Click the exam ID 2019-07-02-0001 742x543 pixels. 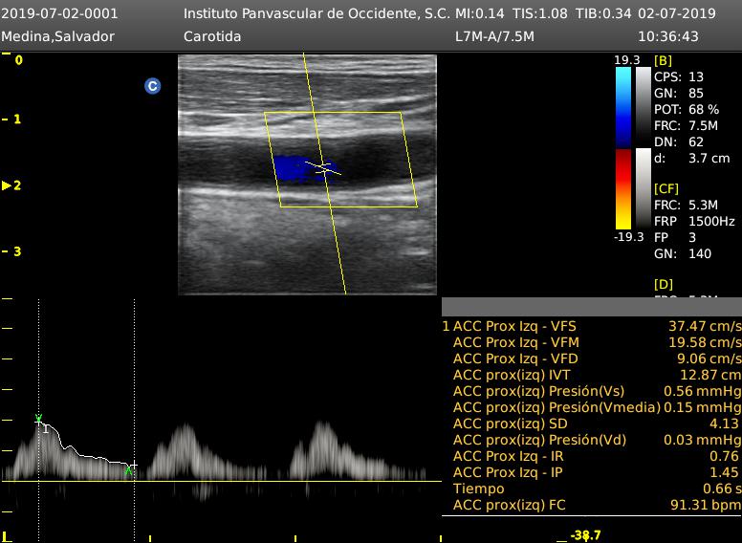pos(59,13)
